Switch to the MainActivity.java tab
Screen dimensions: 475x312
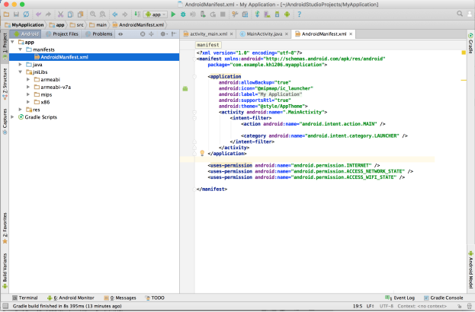coord(264,34)
